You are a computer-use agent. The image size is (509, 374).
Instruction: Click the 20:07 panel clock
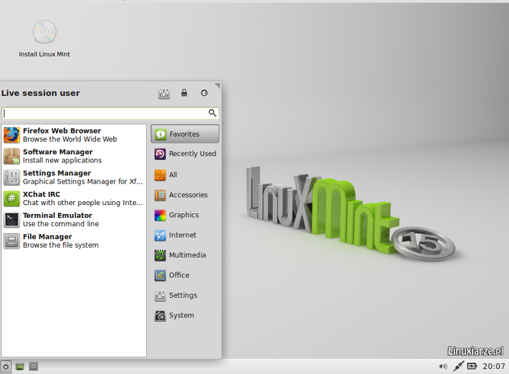(494, 366)
